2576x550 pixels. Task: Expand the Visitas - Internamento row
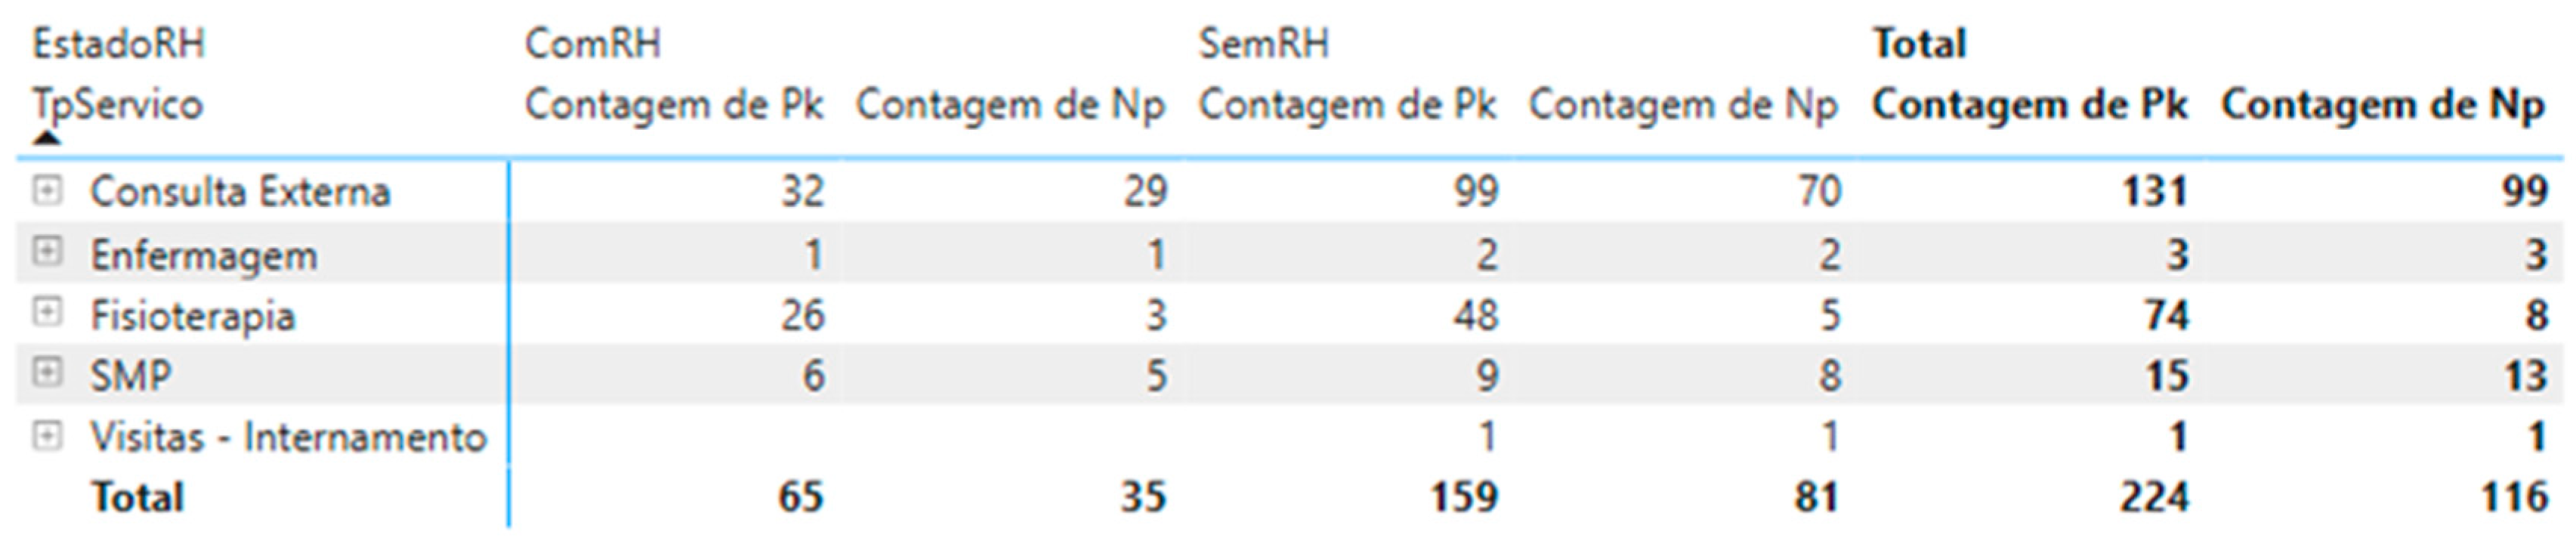(x=46, y=435)
